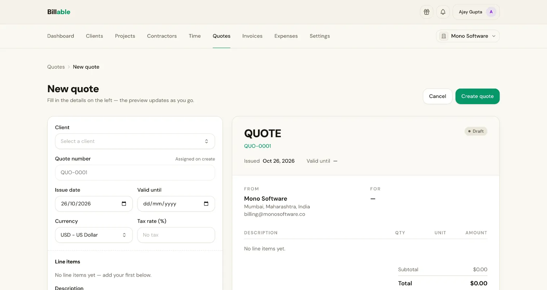Click the Mumbai, Maharashtra, India address

tap(277, 206)
